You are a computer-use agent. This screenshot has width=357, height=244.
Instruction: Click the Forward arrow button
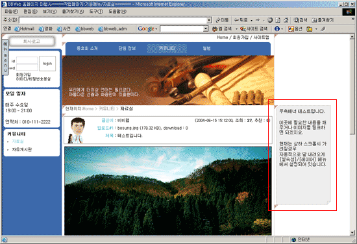(258, 20)
